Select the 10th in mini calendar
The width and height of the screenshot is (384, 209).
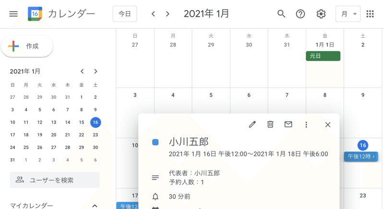[x=12, y=122]
